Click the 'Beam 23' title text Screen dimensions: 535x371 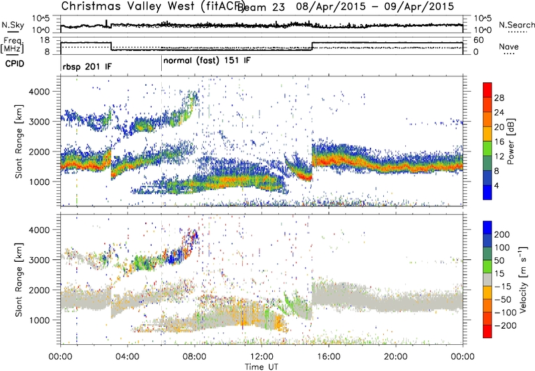pos(261,7)
